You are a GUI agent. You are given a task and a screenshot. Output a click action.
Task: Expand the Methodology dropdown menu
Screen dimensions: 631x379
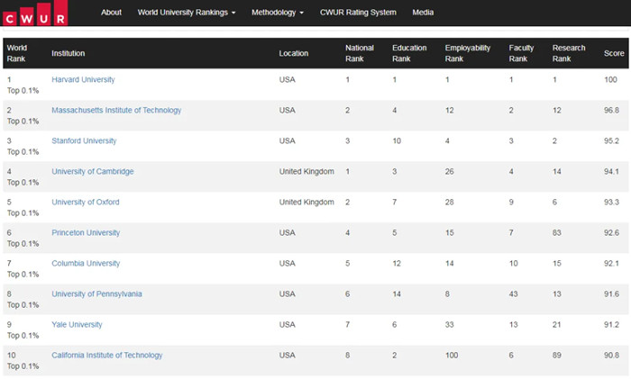[x=278, y=13]
